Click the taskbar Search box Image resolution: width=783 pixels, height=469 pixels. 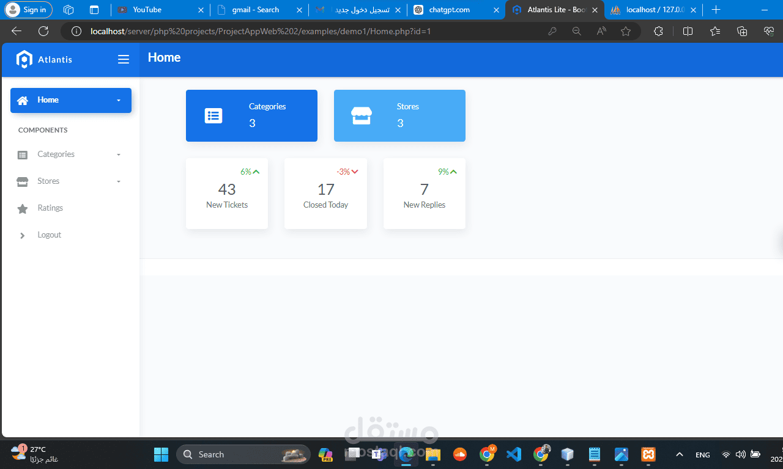(243, 454)
